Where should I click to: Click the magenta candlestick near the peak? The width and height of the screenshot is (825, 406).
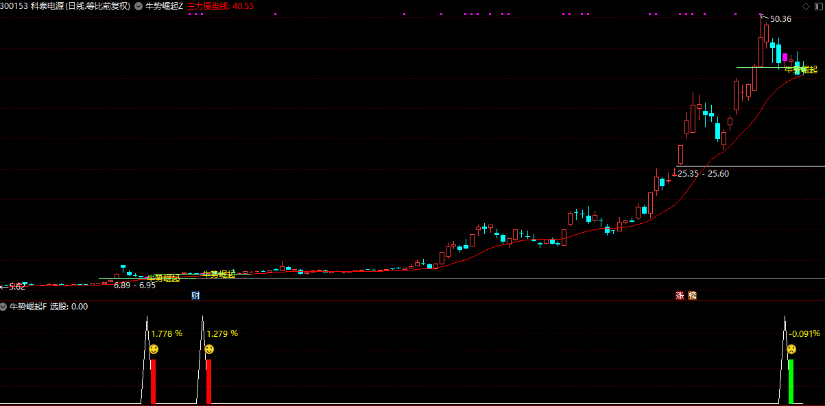point(785,58)
